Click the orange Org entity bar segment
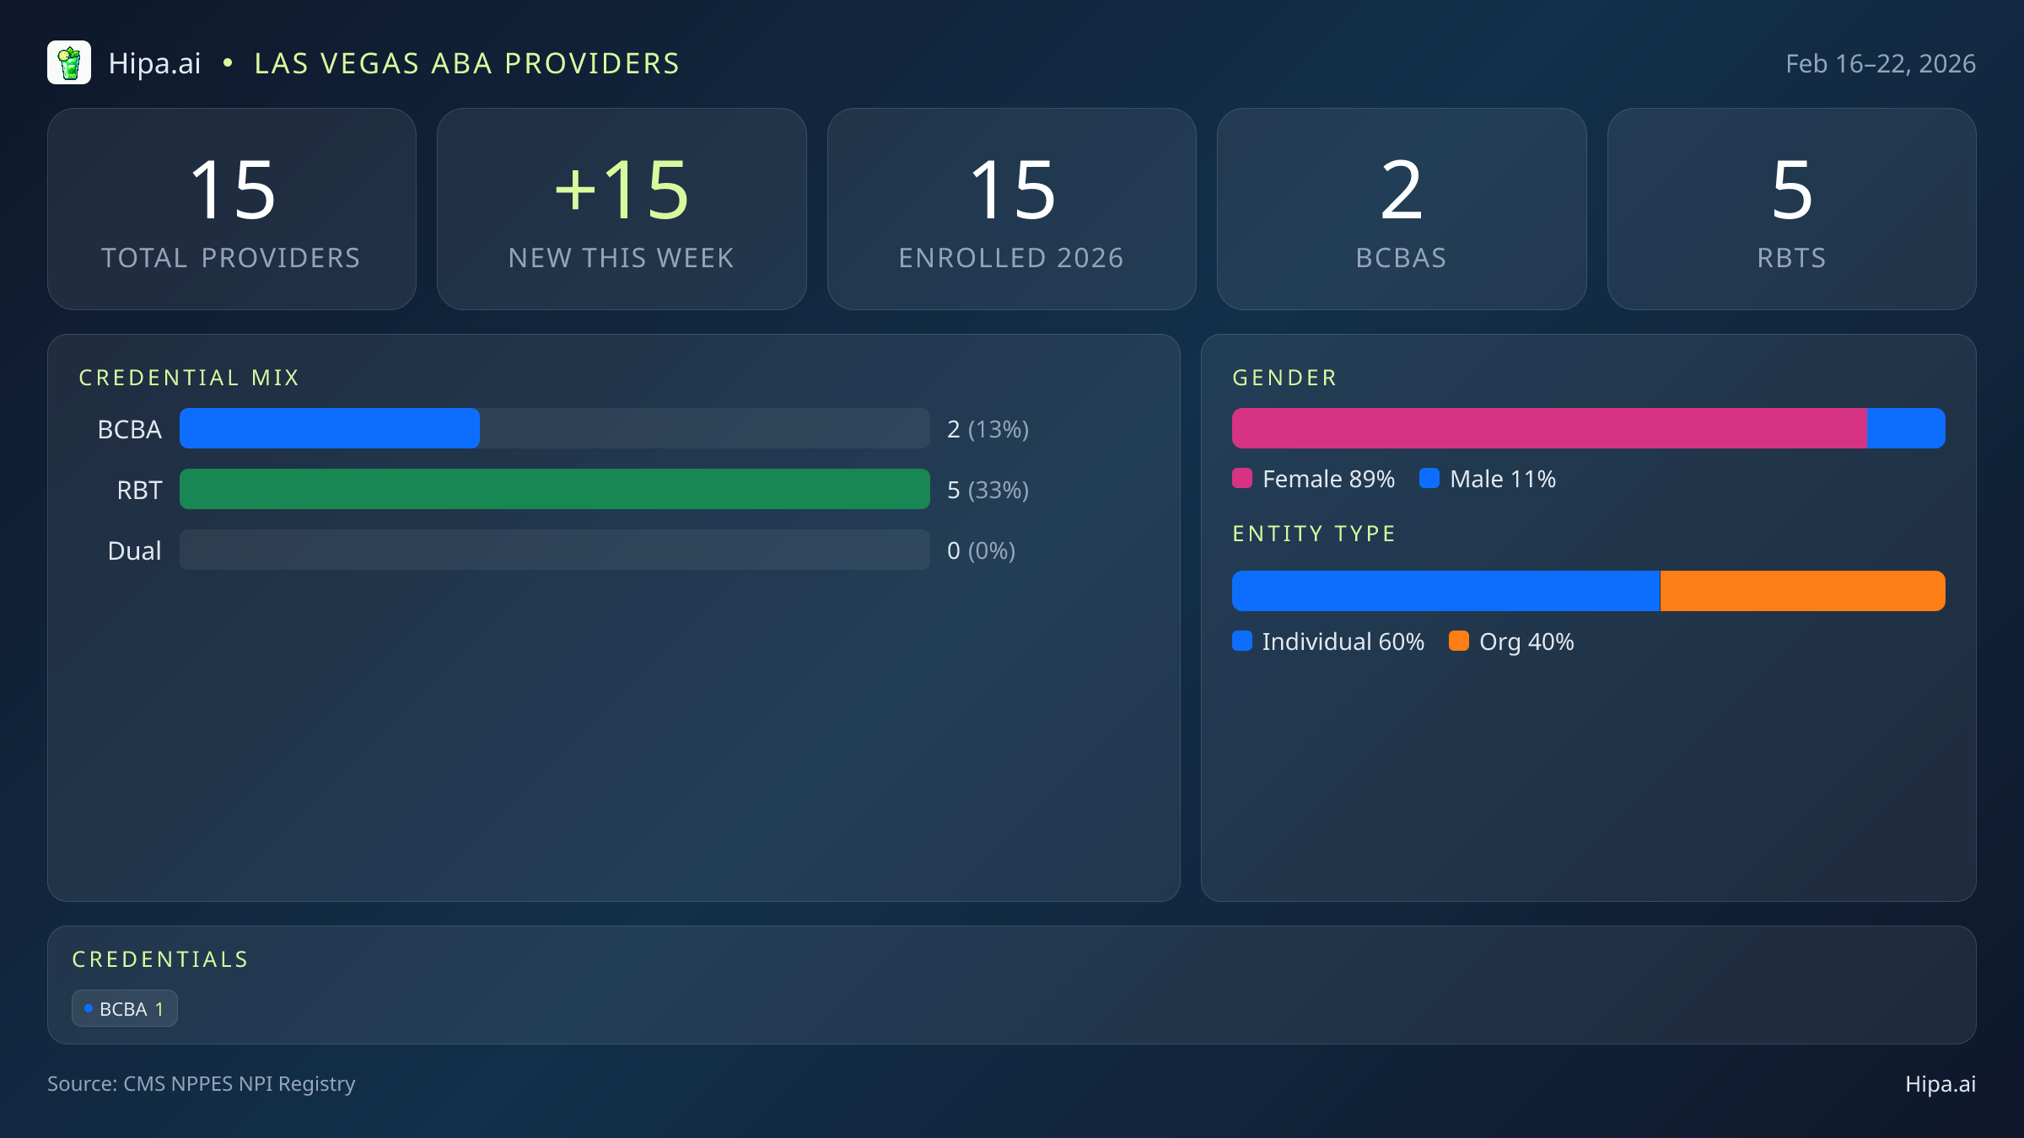 tap(1802, 591)
